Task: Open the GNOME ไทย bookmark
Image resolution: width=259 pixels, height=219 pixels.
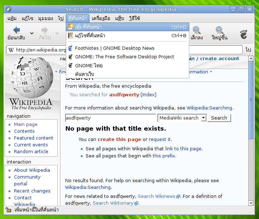Action: [127, 65]
